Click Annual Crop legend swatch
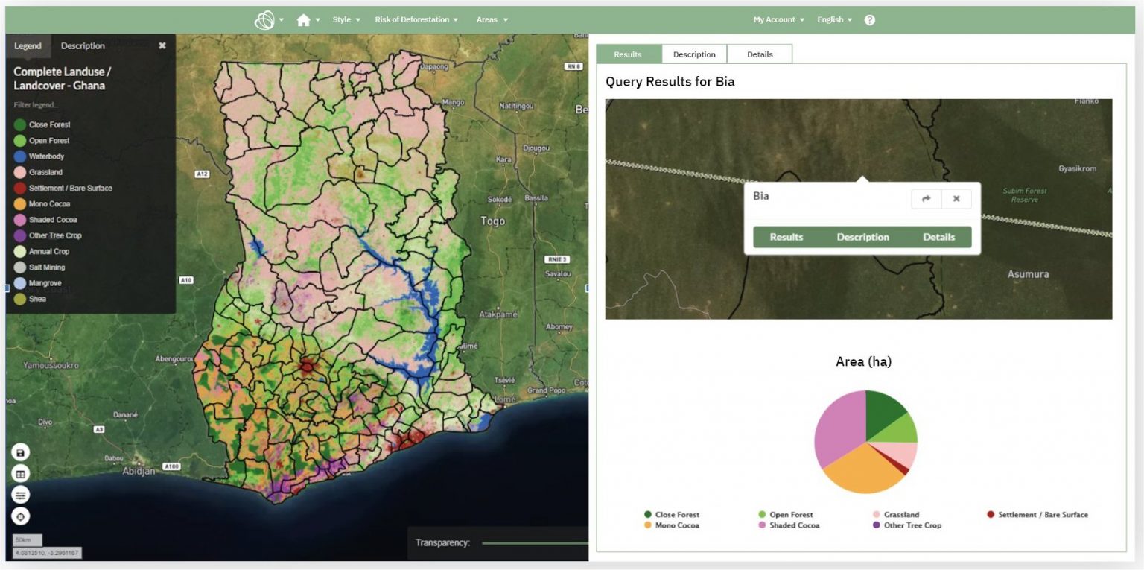Screen dimensions: 1144x570 [20, 252]
